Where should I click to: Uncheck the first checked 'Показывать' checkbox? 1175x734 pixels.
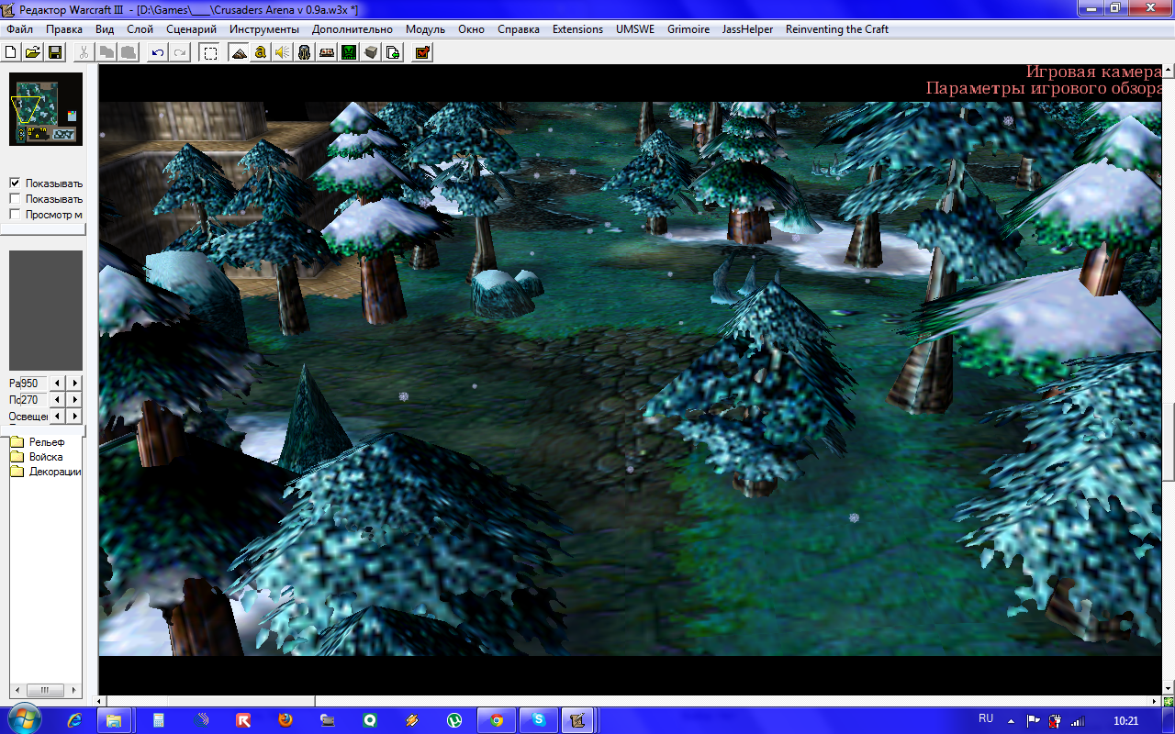15,183
